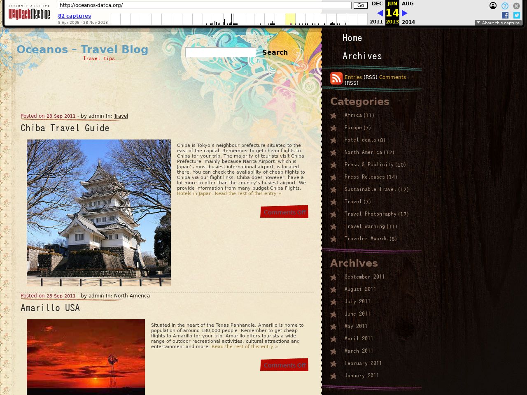
Task: Click the orange RSS feed icon
Action: (336, 78)
